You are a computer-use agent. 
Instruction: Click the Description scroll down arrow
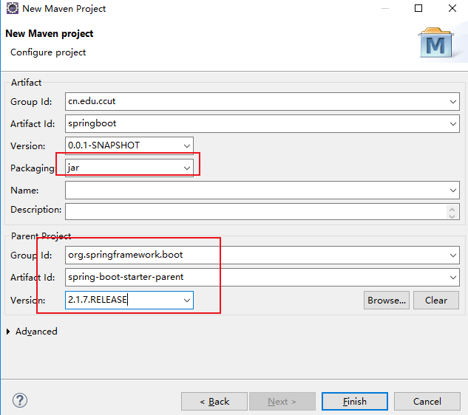[x=452, y=216]
